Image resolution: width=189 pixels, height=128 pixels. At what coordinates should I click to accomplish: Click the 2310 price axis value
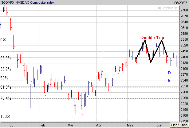point(184,86)
